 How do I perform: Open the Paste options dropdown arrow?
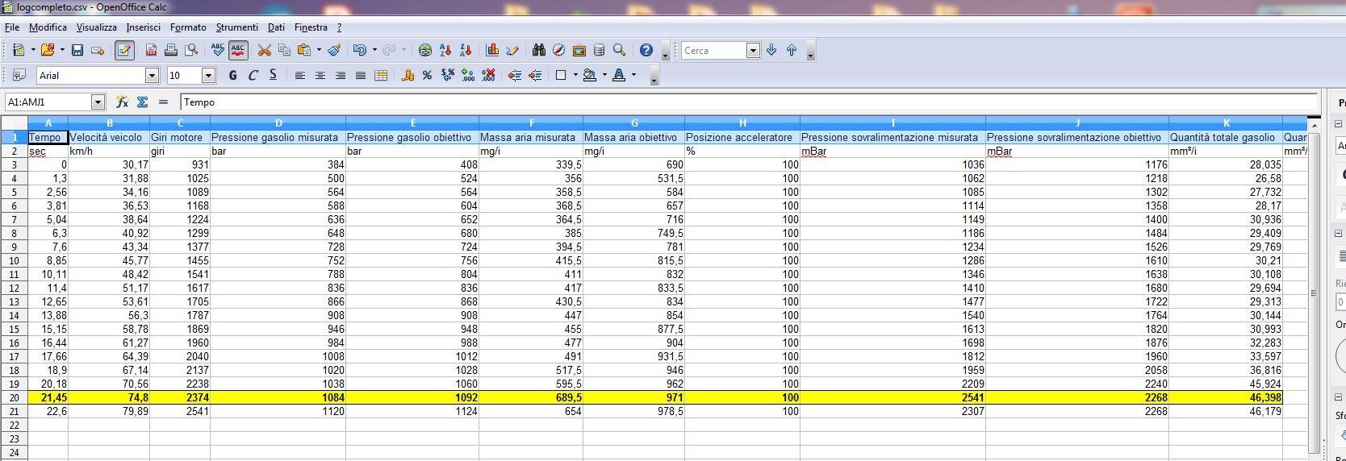coord(319,50)
